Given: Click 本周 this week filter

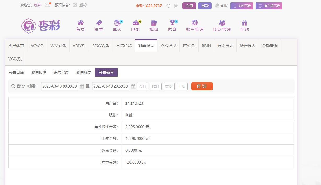Looking at the screenshot, I should pyautogui.click(x=169, y=86).
